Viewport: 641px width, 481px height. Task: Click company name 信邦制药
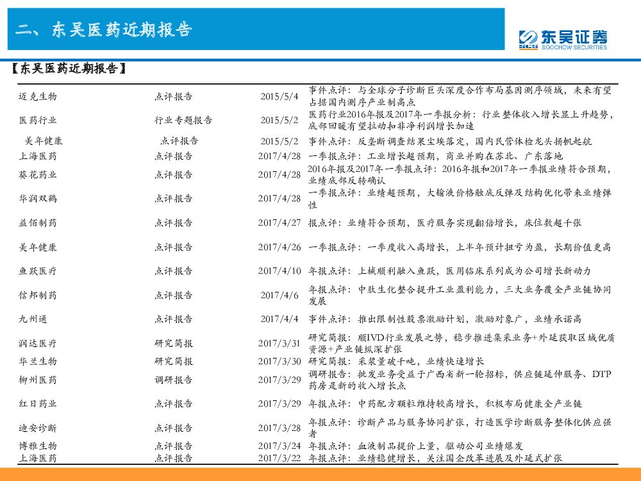click(x=38, y=295)
